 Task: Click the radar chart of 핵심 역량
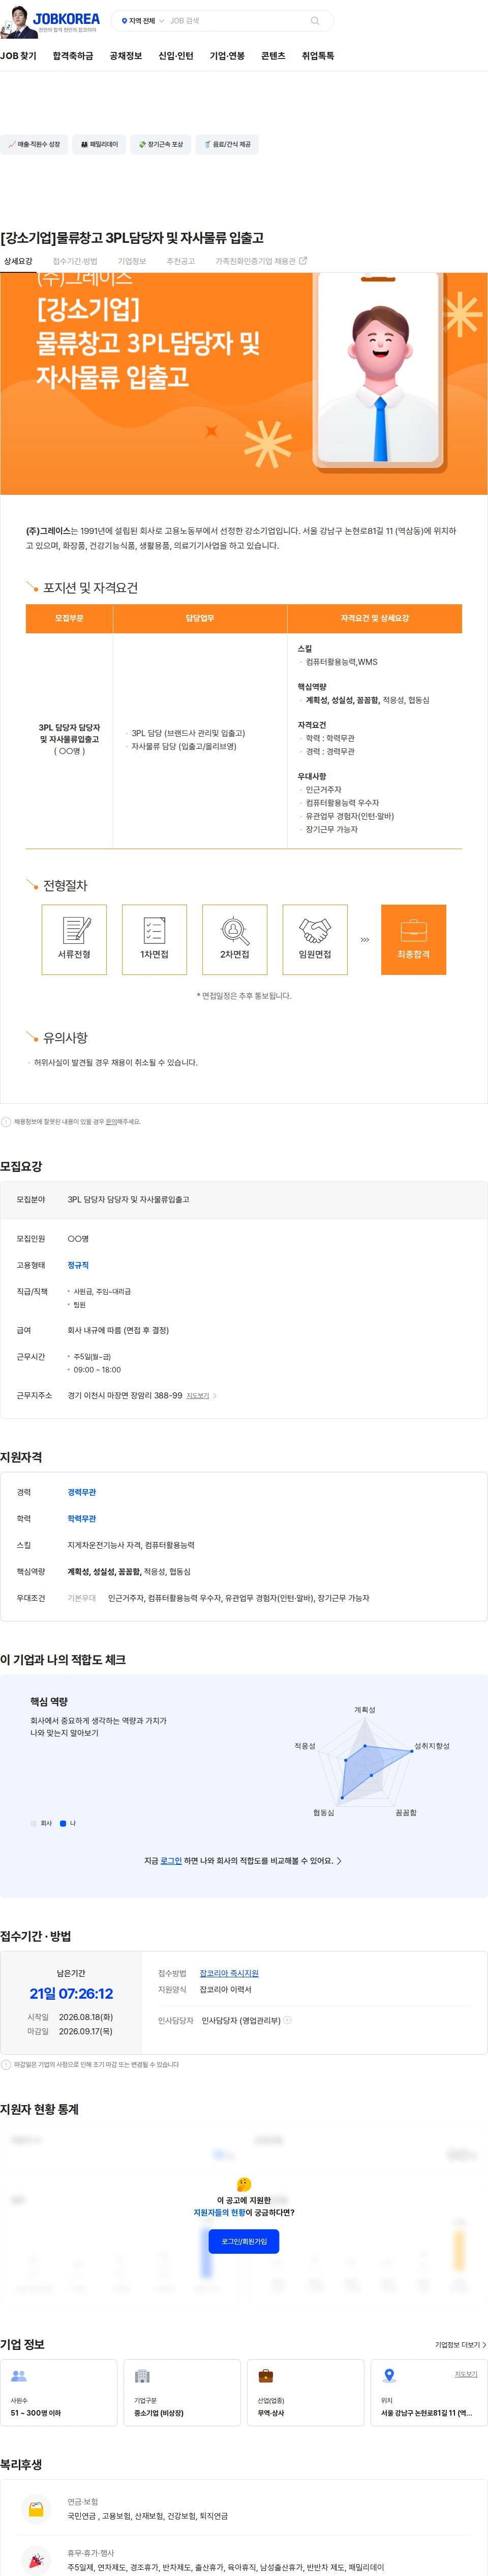coord(365,1764)
